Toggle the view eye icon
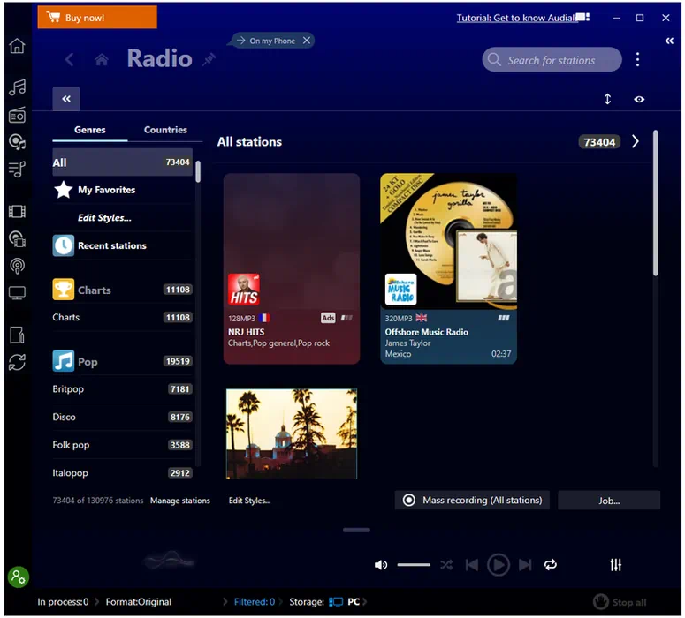The height and width of the screenshot is (618, 685). (639, 99)
